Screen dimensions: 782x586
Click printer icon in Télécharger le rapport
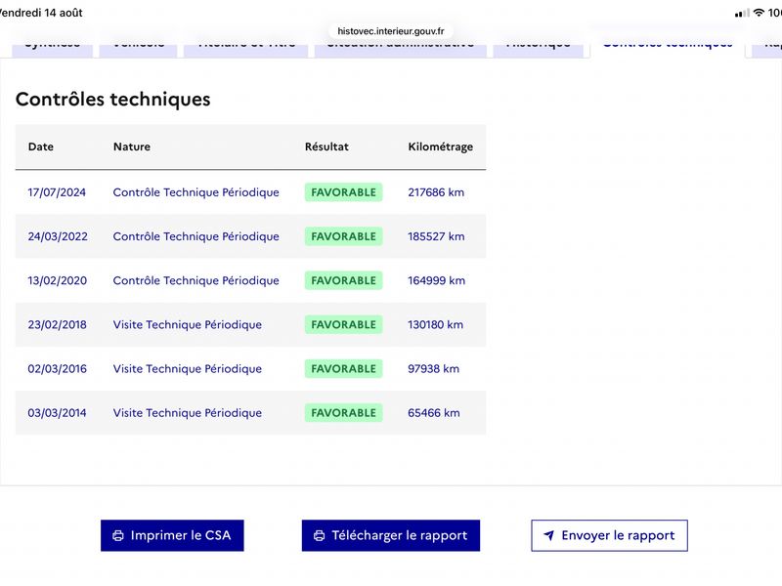[x=320, y=535]
